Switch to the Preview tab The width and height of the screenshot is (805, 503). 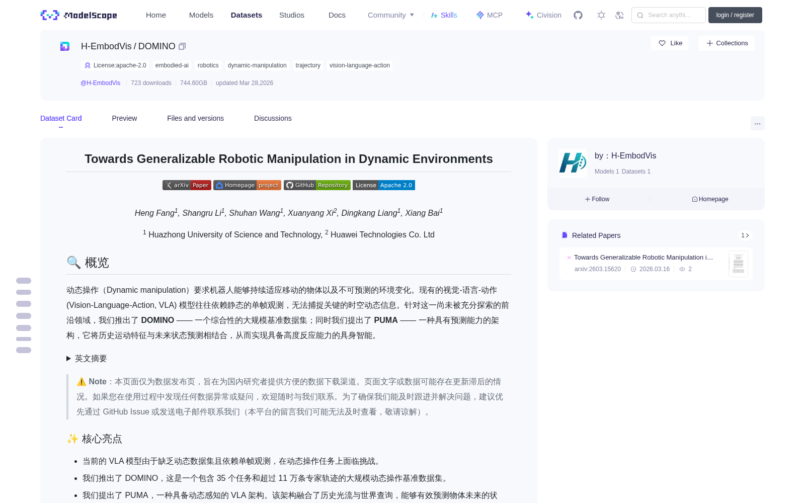[124, 118]
